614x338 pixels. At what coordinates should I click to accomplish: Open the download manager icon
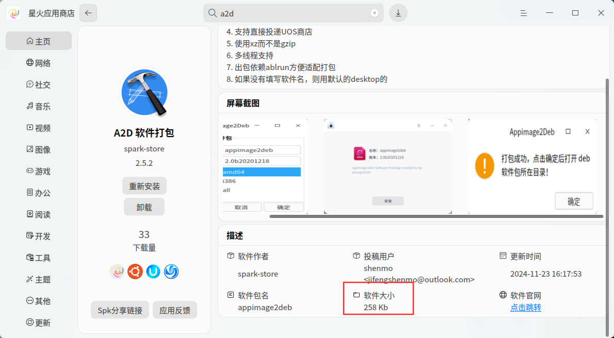tap(398, 13)
